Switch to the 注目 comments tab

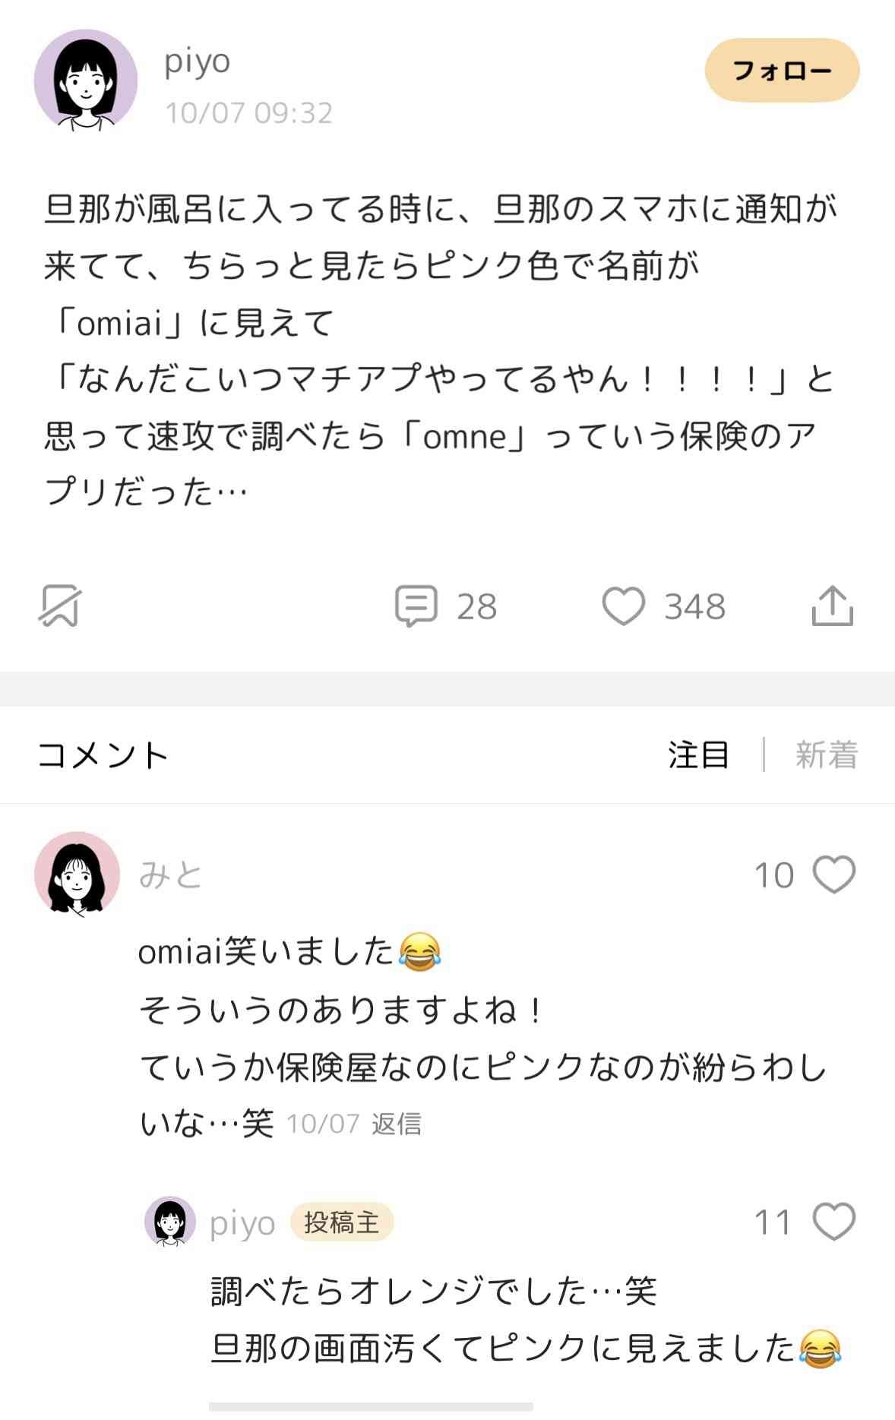pyautogui.click(x=698, y=754)
